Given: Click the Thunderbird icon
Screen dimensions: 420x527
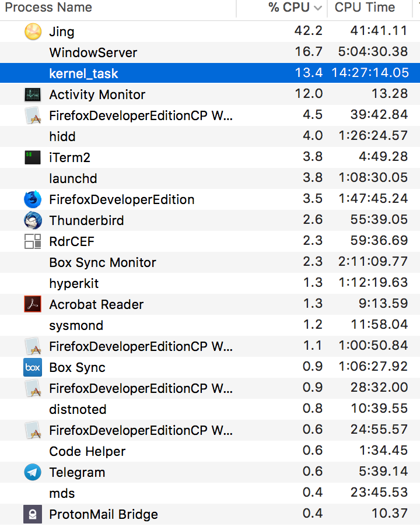Looking at the screenshot, I should tap(33, 220).
